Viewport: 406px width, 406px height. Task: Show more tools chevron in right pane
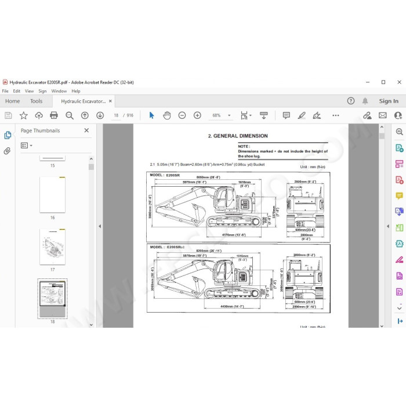[399, 308]
